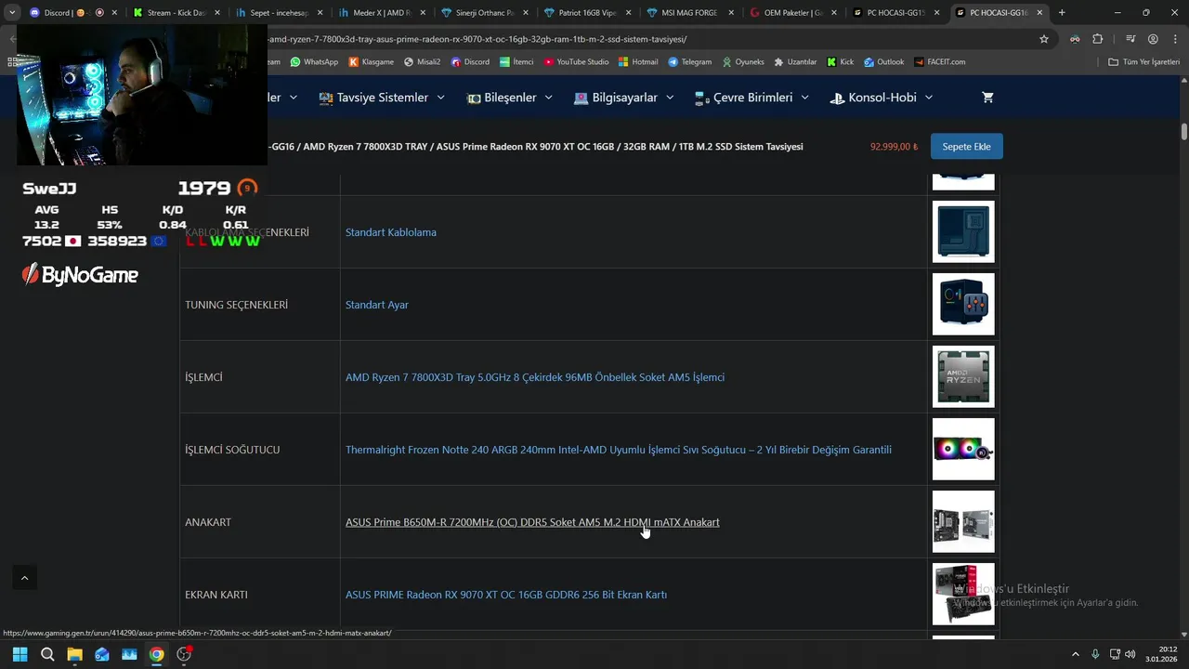Click the 92.999,00 ₺ price text
This screenshot has width=1189, height=669.
[894, 147]
